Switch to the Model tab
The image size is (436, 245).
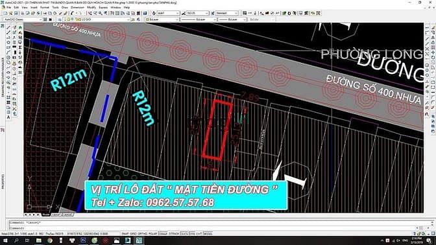click(x=46, y=215)
